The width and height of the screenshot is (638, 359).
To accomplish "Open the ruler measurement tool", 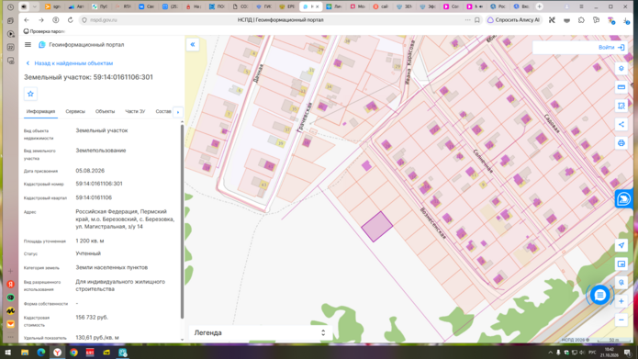I will pos(621,87).
